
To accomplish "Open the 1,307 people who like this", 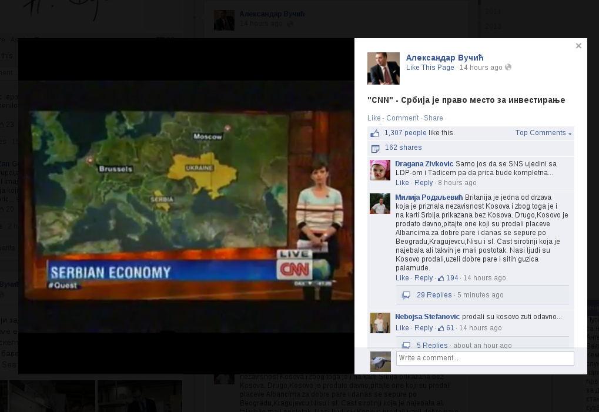I will (406, 133).
